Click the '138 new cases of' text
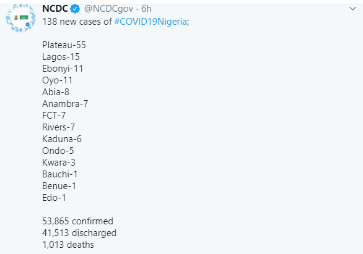363x254 pixels. click(x=77, y=22)
